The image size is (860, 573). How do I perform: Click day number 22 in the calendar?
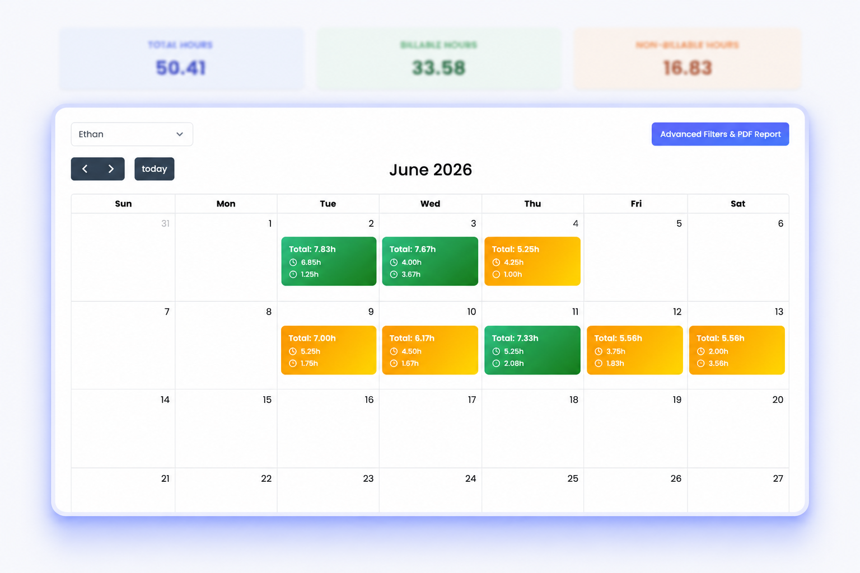[x=266, y=478]
